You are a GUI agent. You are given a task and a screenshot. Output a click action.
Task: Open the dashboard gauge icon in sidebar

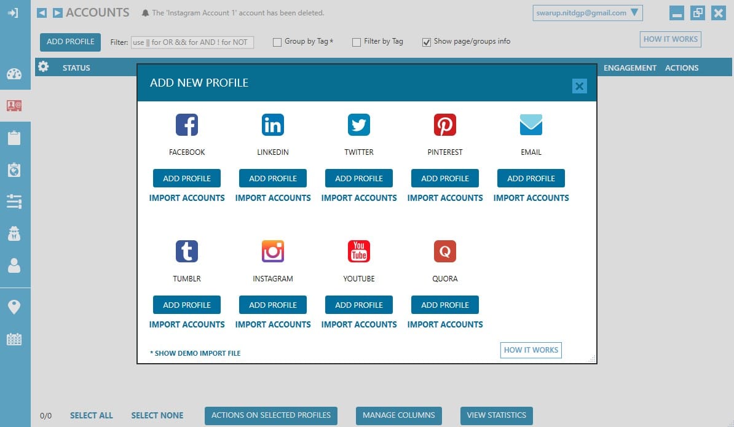coord(14,74)
